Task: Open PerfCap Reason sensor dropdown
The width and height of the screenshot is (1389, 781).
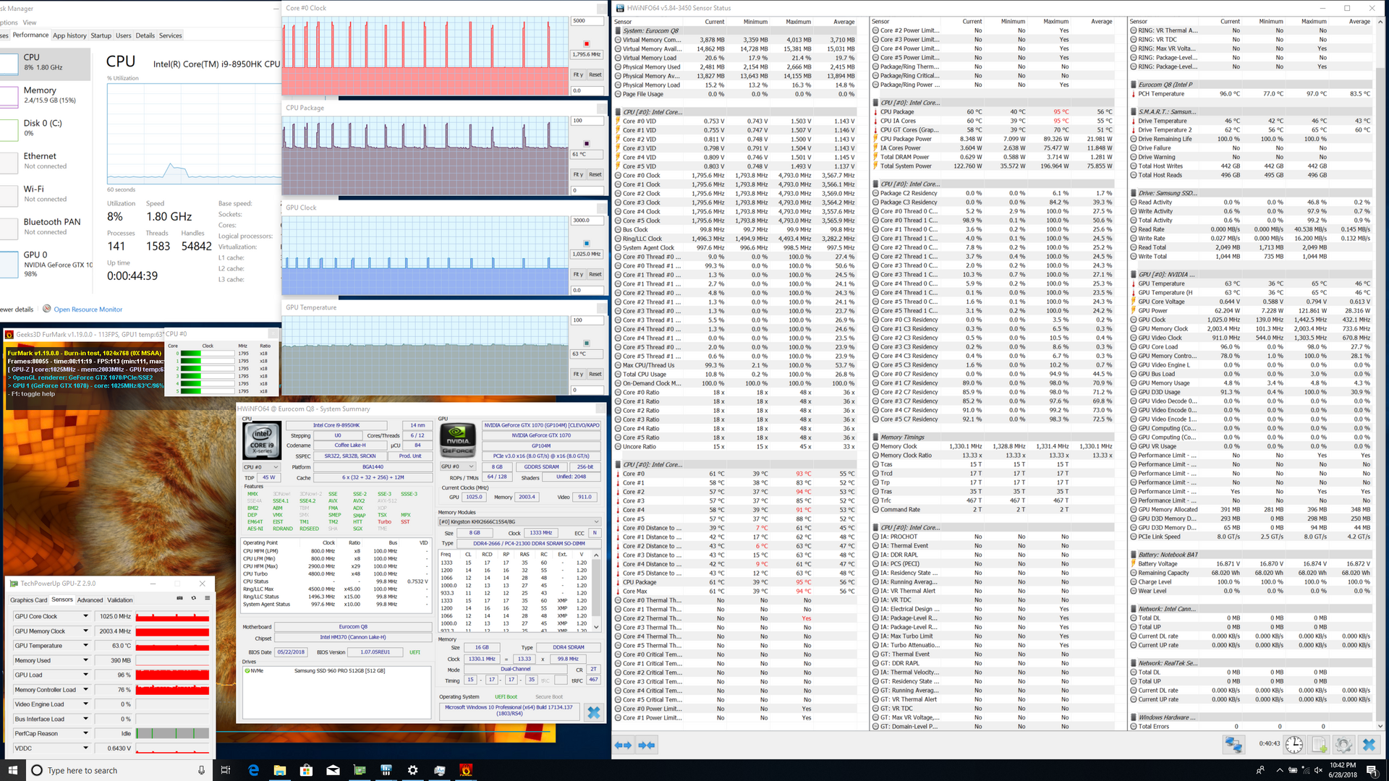Action: click(85, 733)
